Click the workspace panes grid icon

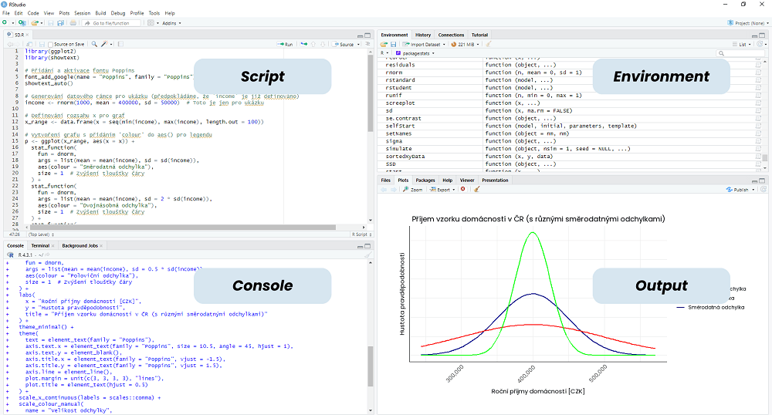[151, 23]
